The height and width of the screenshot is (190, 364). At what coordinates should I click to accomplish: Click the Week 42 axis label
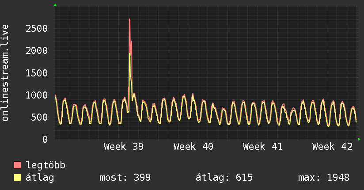point(333,147)
